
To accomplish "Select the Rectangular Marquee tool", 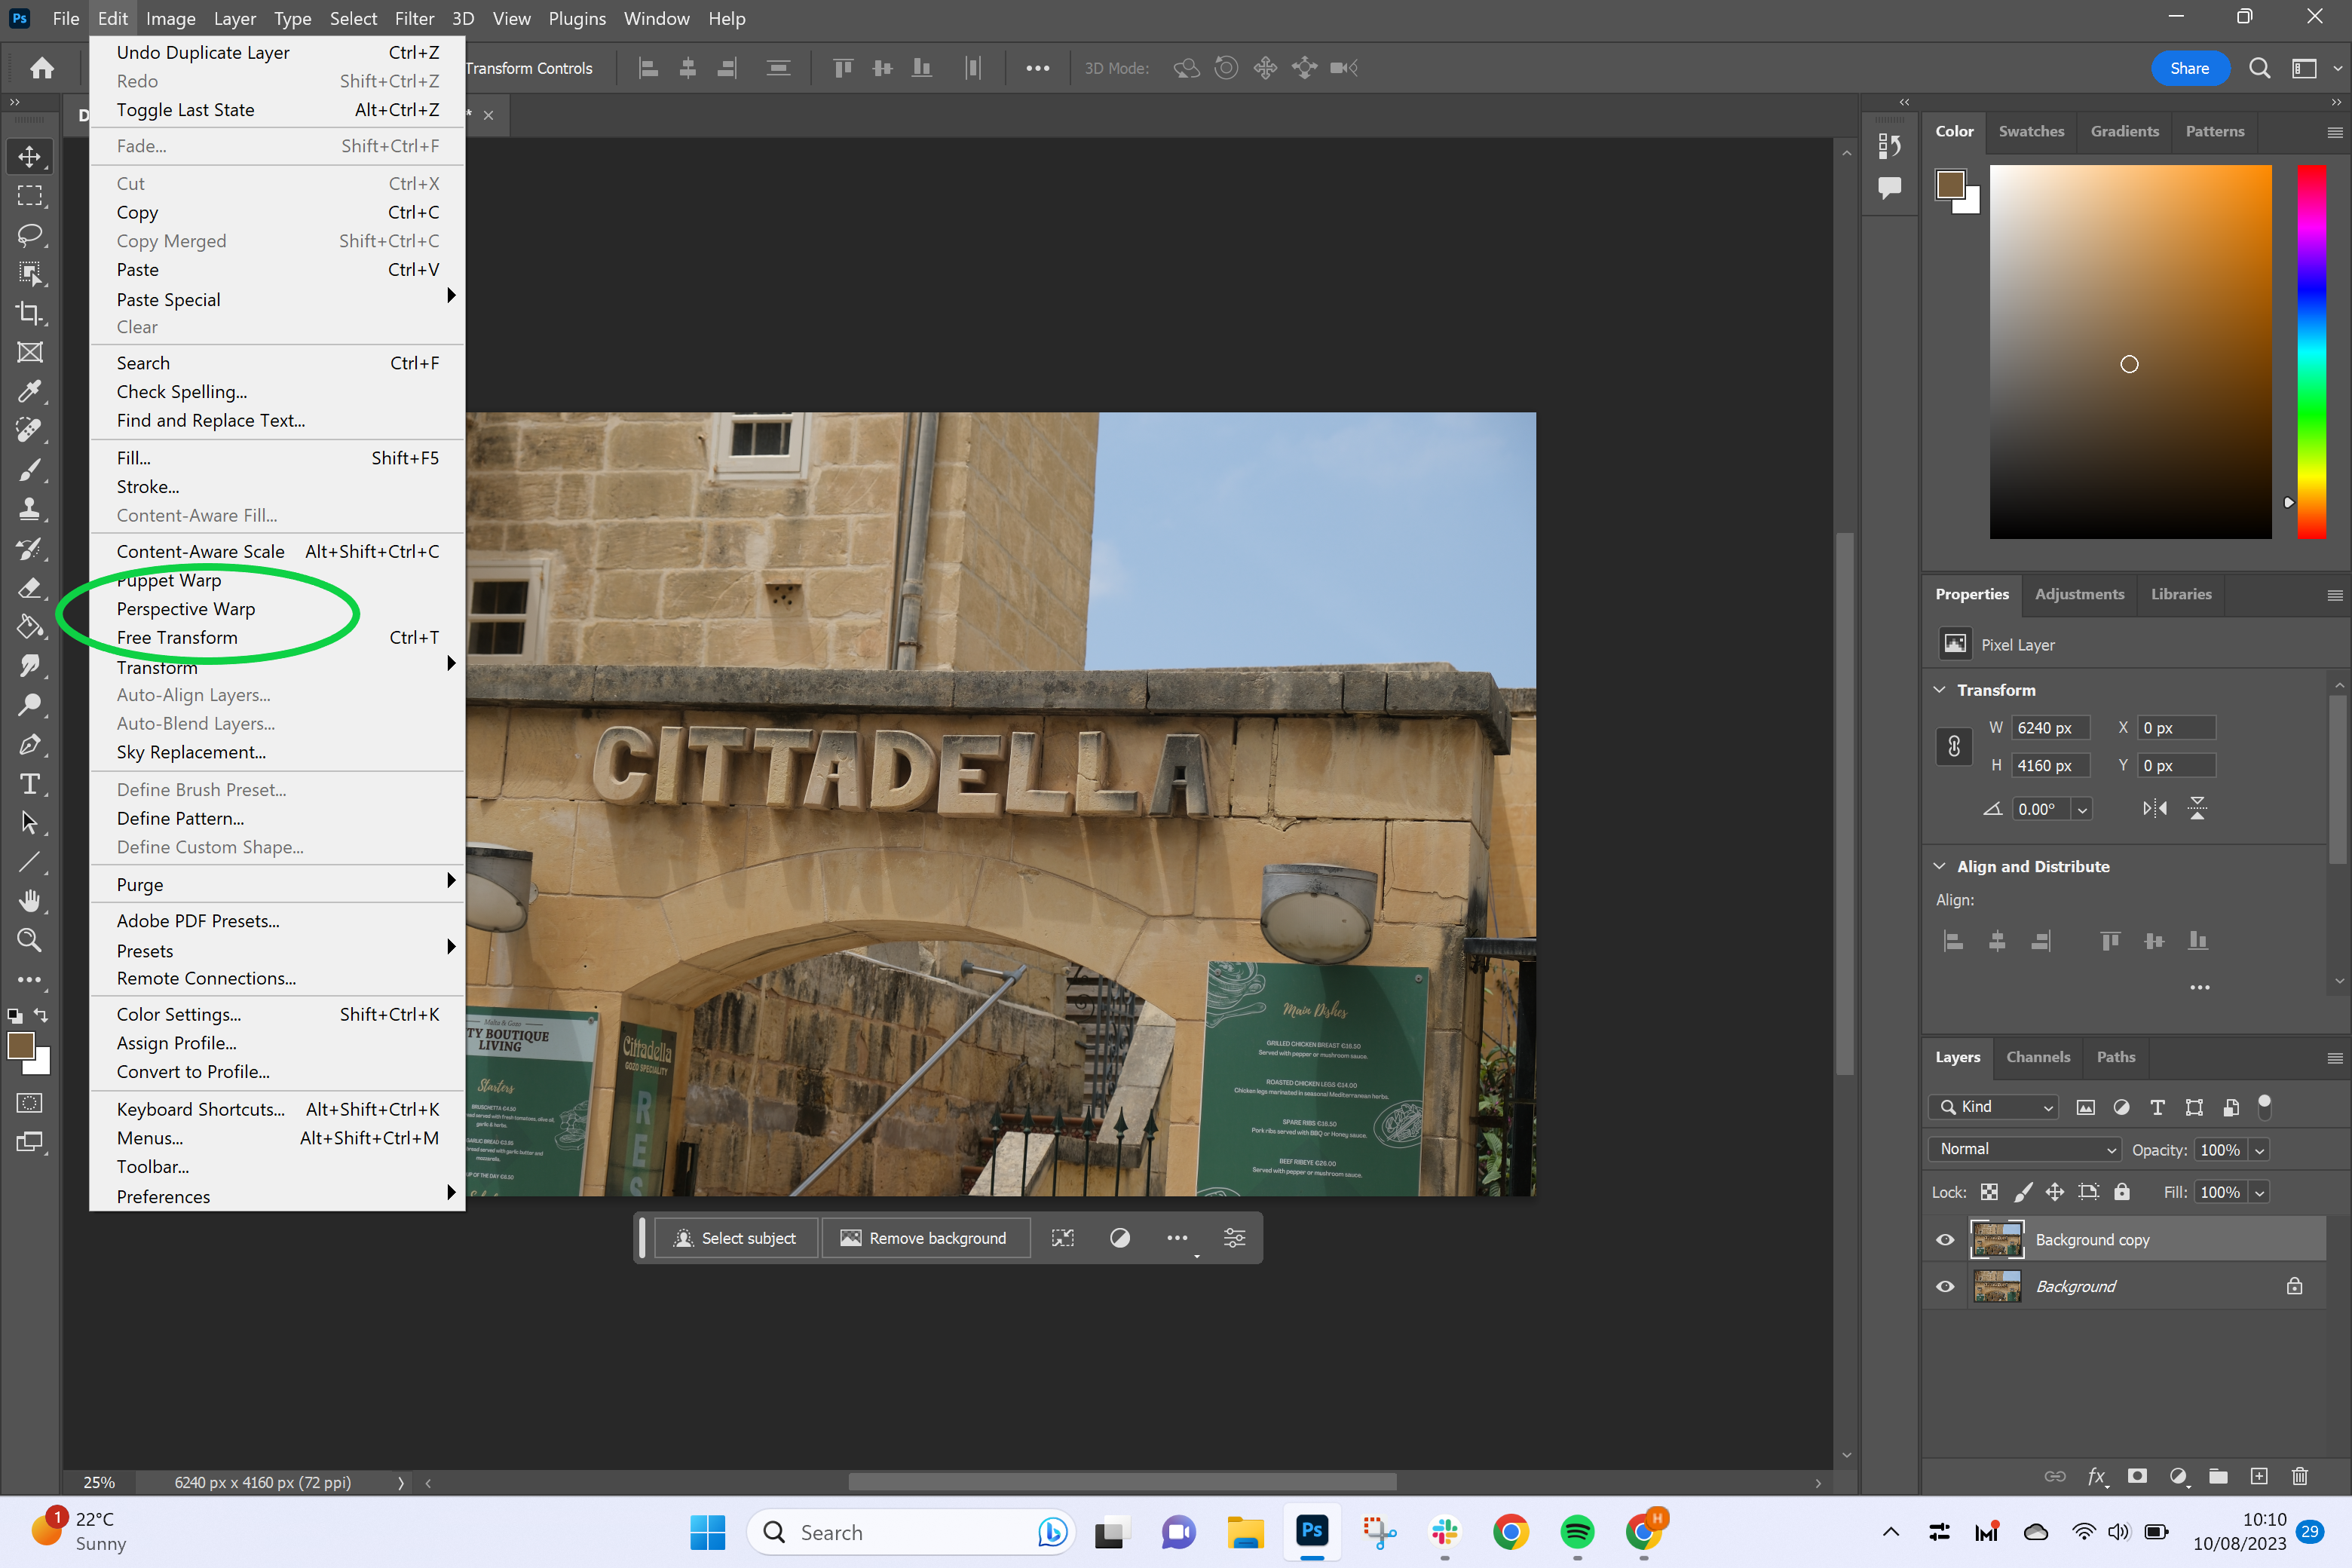I will (30, 196).
